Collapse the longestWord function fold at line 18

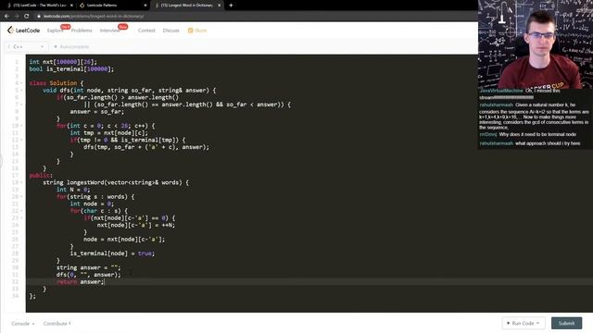(21, 182)
